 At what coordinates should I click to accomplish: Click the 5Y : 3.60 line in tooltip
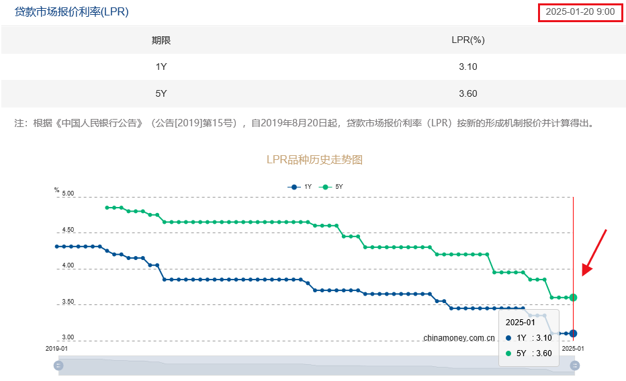click(529, 353)
